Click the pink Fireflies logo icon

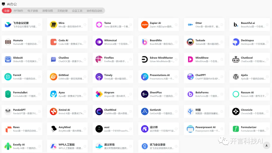tap(99, 59)
